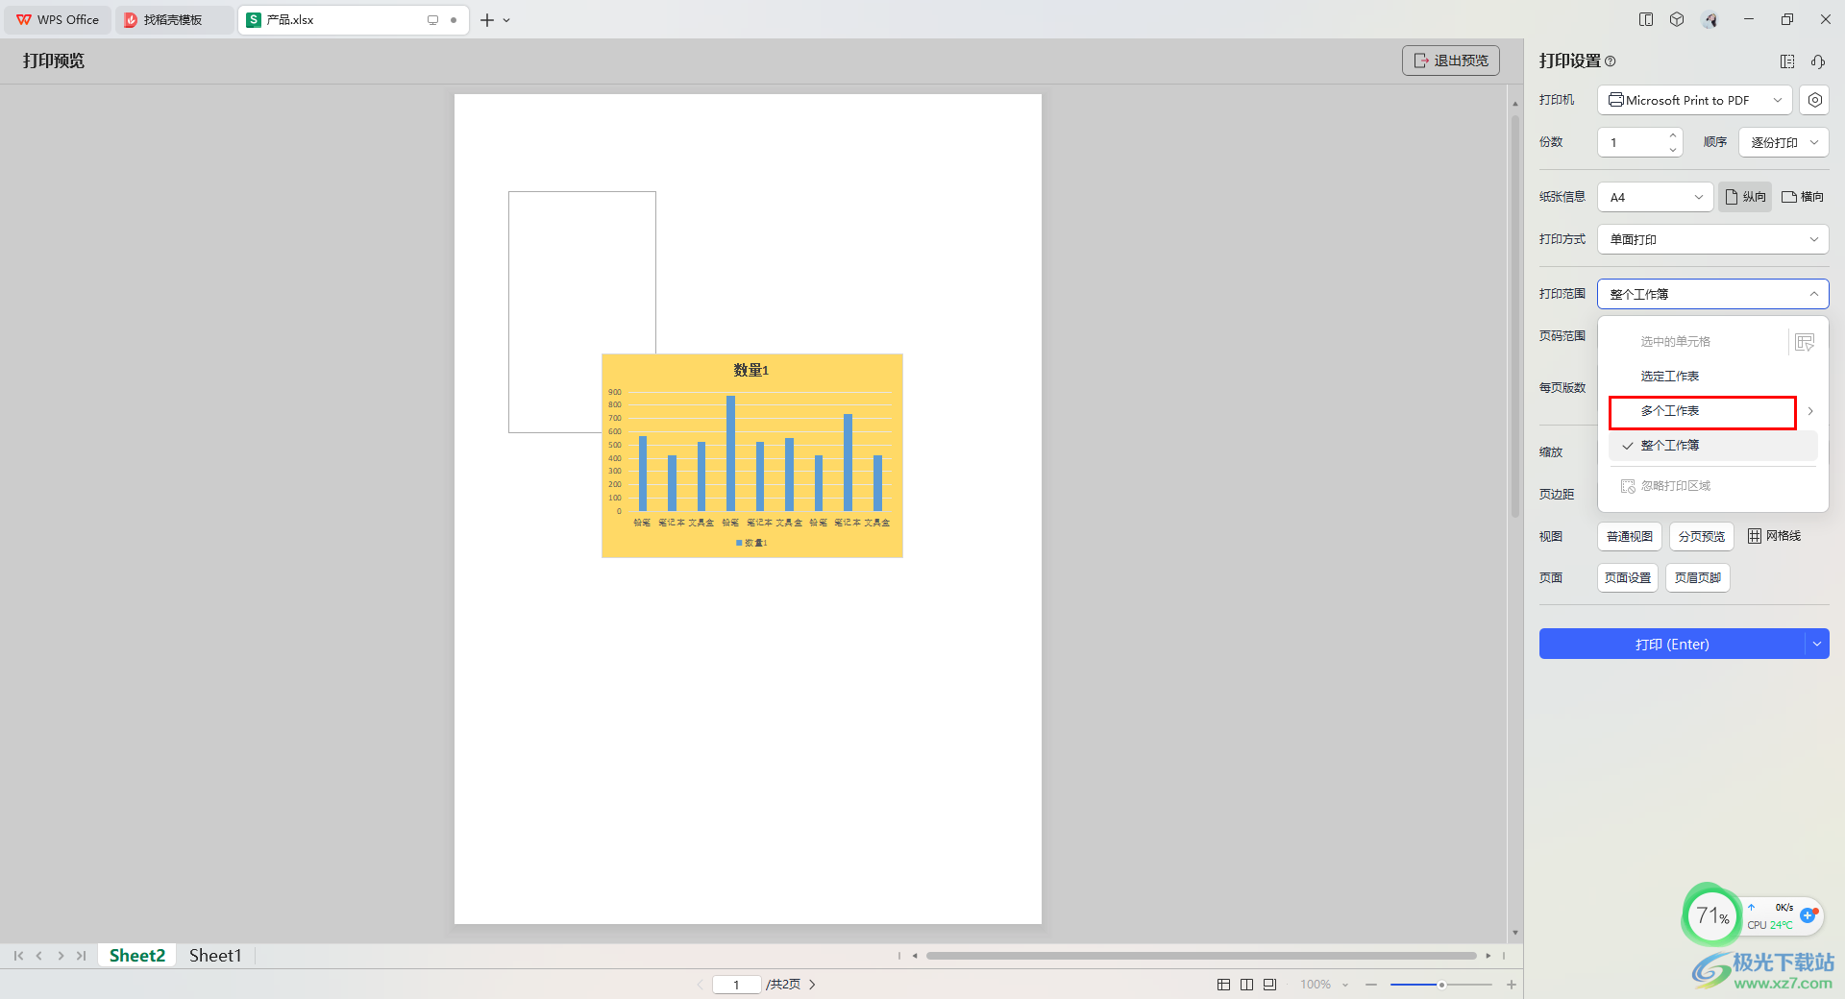Click the WPS Office logo tab
The image size is (1845, 999).
pos(58,20)
